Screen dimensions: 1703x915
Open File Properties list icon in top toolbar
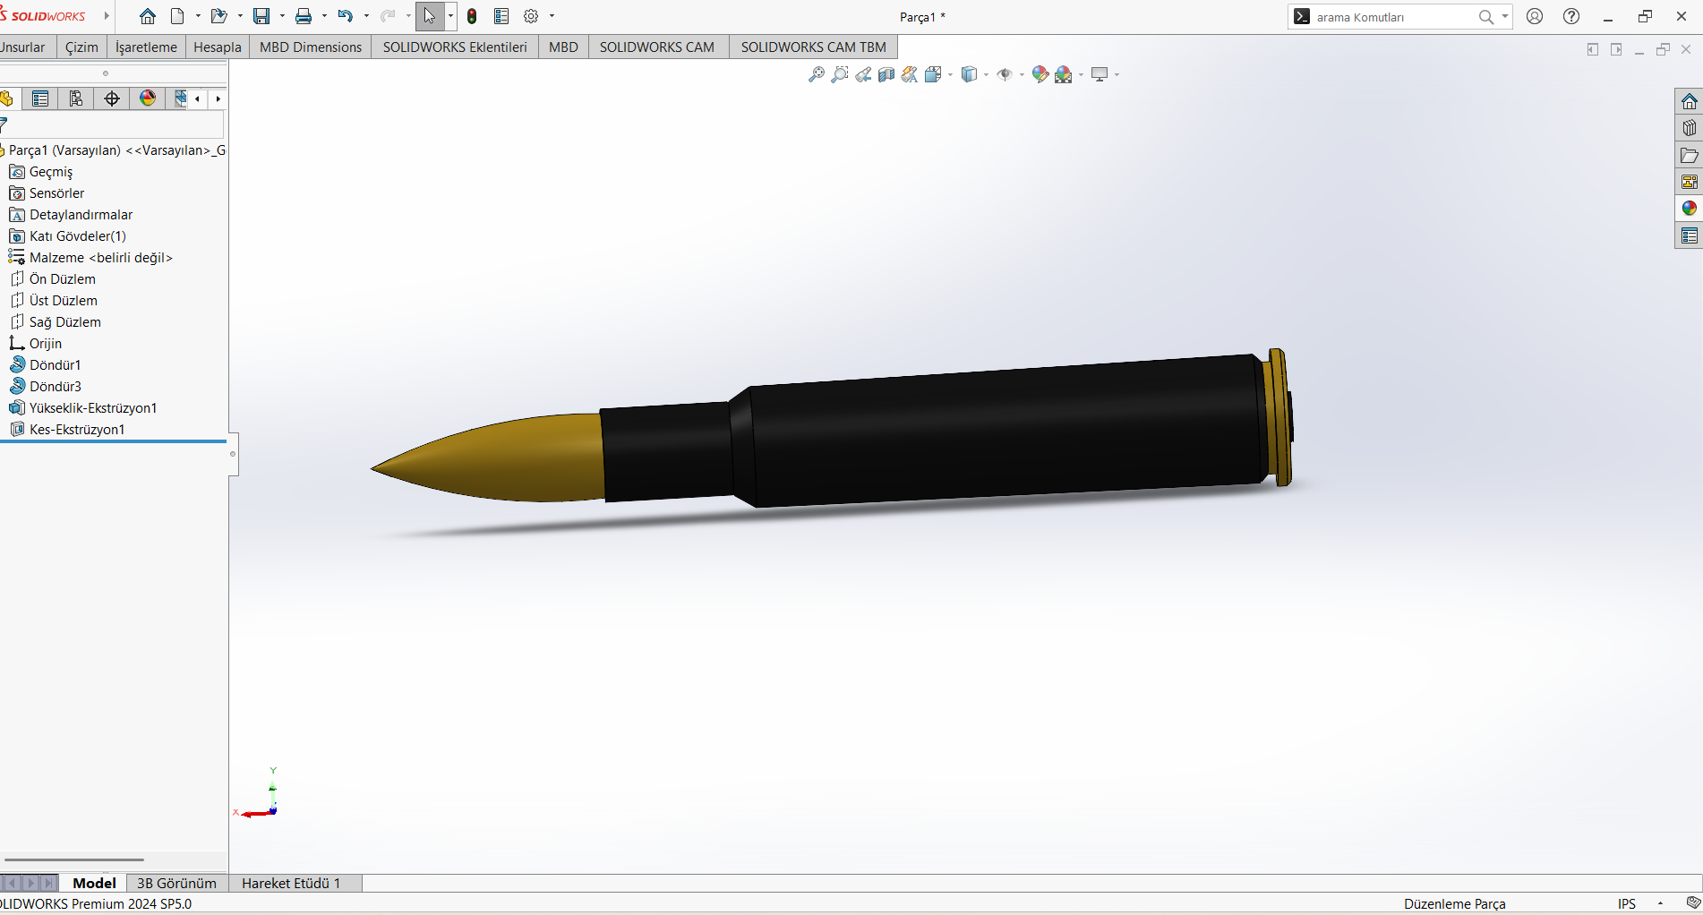(x=501, y=16)
